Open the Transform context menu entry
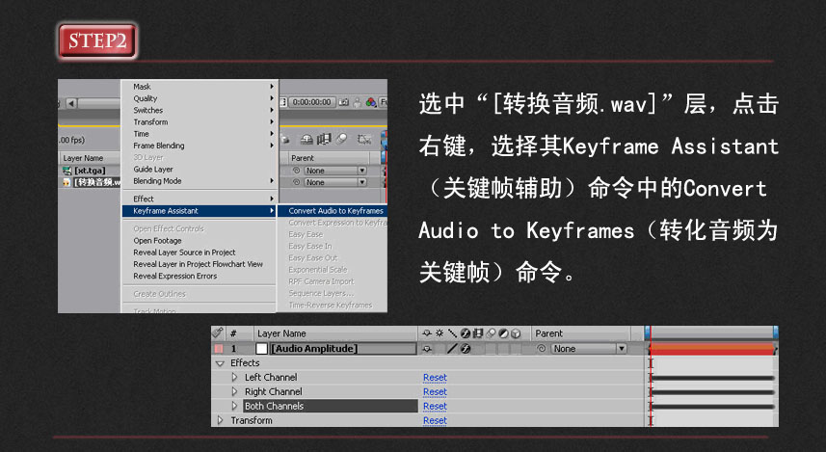The height and width of the screenshot is (452, 826). pyautogui.click(x=200, y=121)
